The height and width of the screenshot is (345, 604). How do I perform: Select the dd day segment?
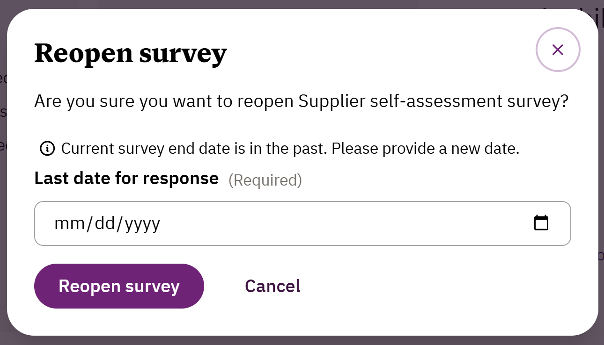[x=105, y=223]
